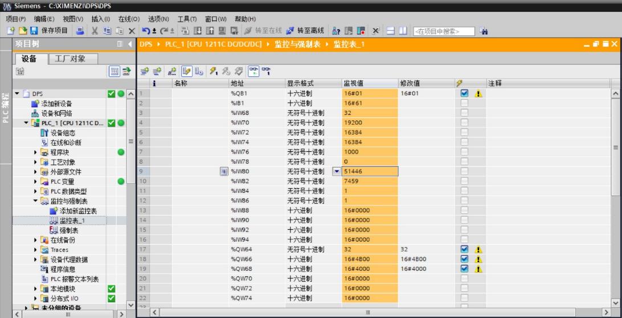This screenshot has height=318, width=622.
Task: Enable the modify checkbox for %IW70 row
Action: [464, 123]
